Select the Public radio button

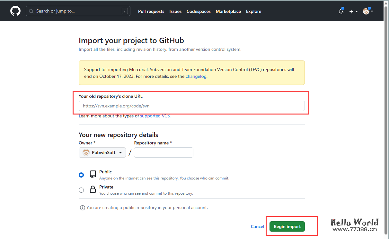click(x=81, y=175)
